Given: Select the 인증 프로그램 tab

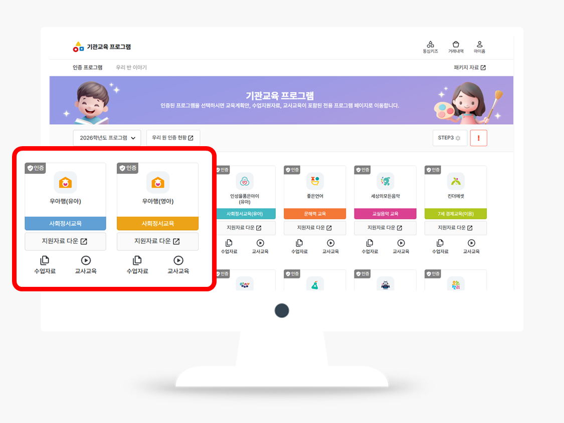Looking at the screenshot, I should point(87,68).
